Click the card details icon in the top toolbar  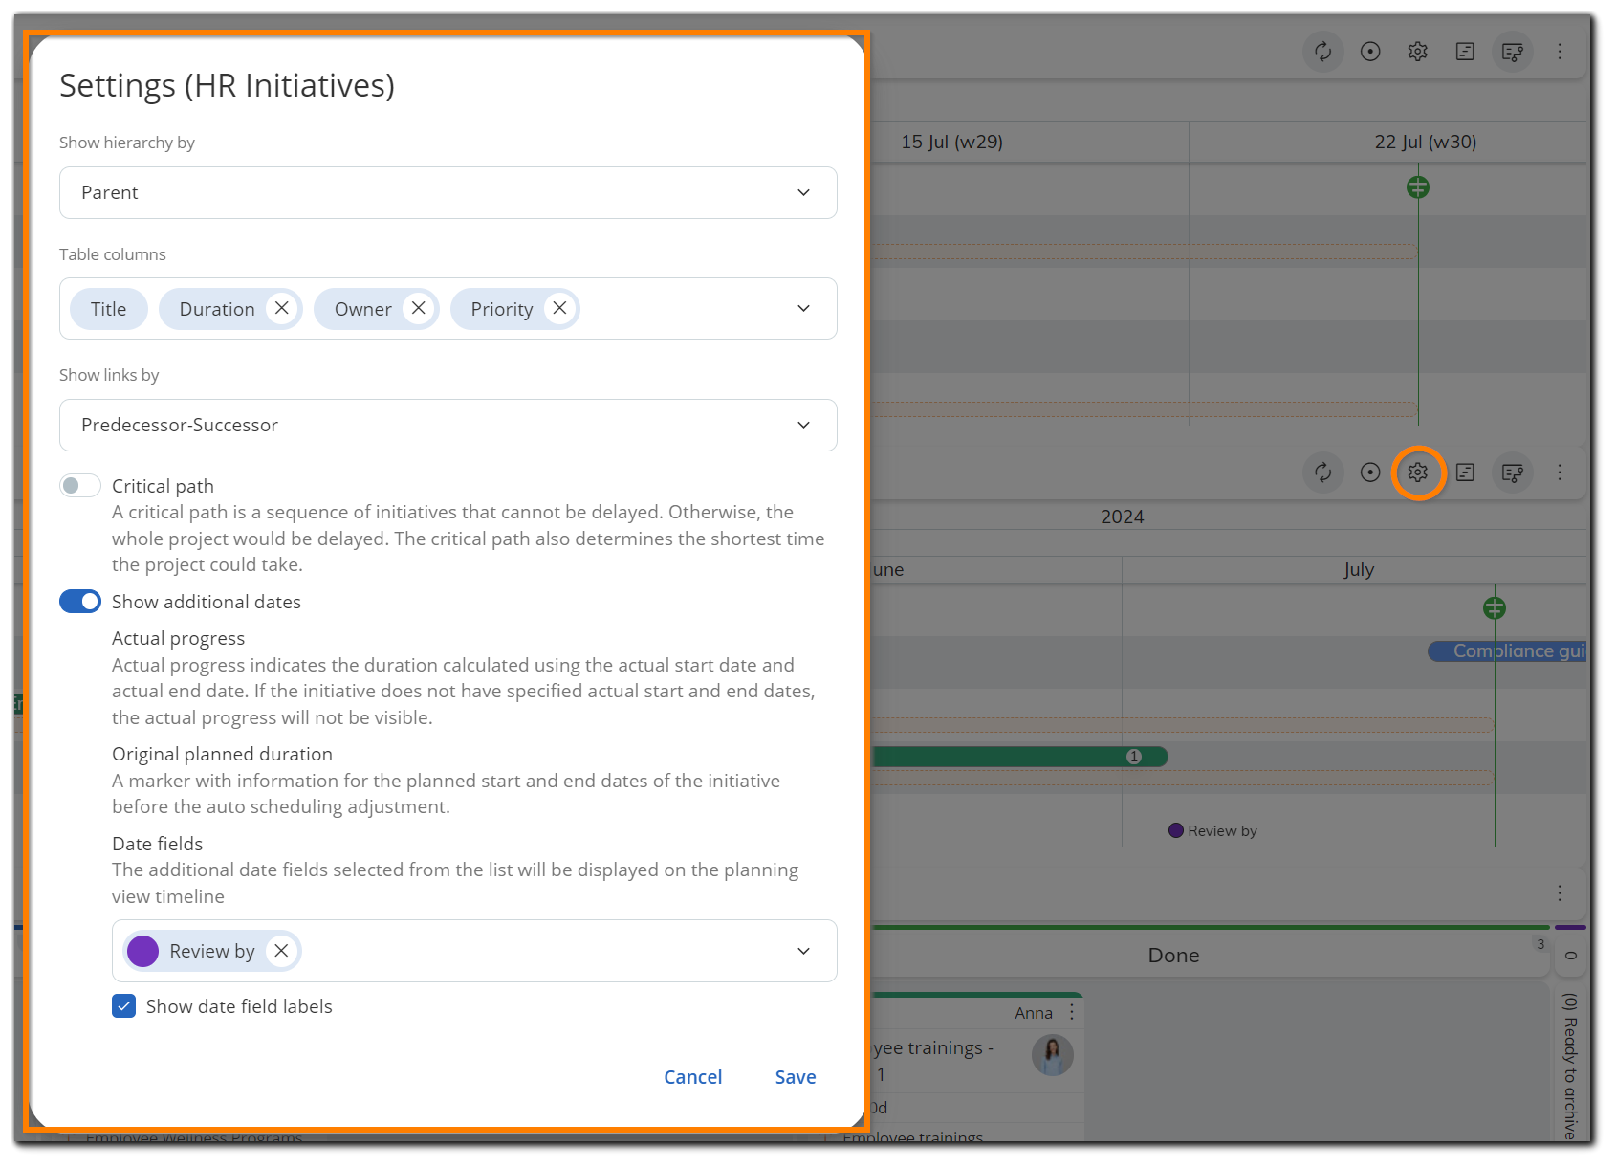[1464, 52]
